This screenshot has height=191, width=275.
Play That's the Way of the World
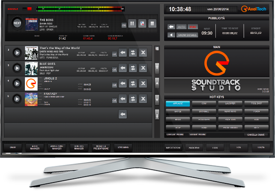click(x=17, y=52)
